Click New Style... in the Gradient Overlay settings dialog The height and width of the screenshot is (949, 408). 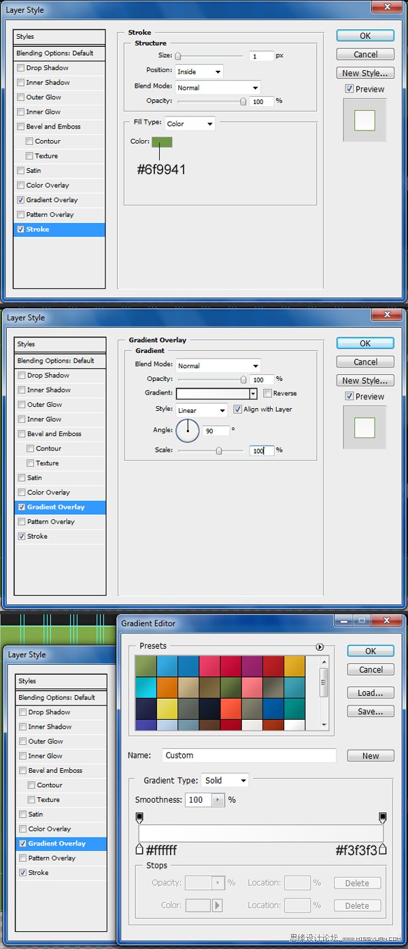click(365, 380)
